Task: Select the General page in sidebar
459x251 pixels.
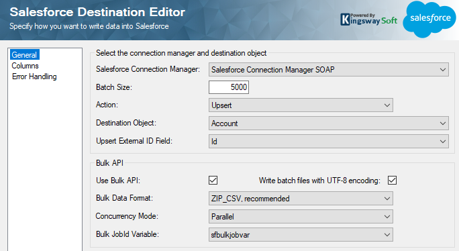Action: 24,55
